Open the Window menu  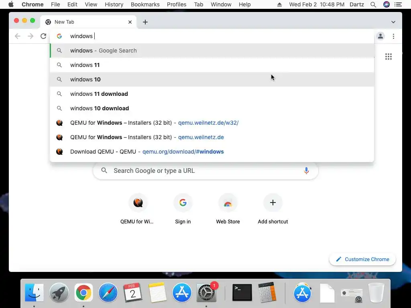[x=221, y=4]
